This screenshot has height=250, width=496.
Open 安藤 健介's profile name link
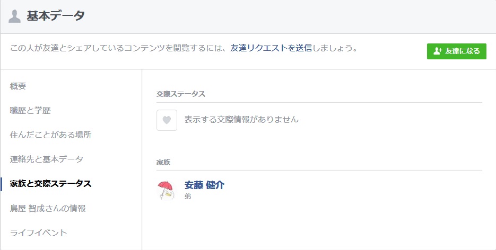[x=204, y=185]
